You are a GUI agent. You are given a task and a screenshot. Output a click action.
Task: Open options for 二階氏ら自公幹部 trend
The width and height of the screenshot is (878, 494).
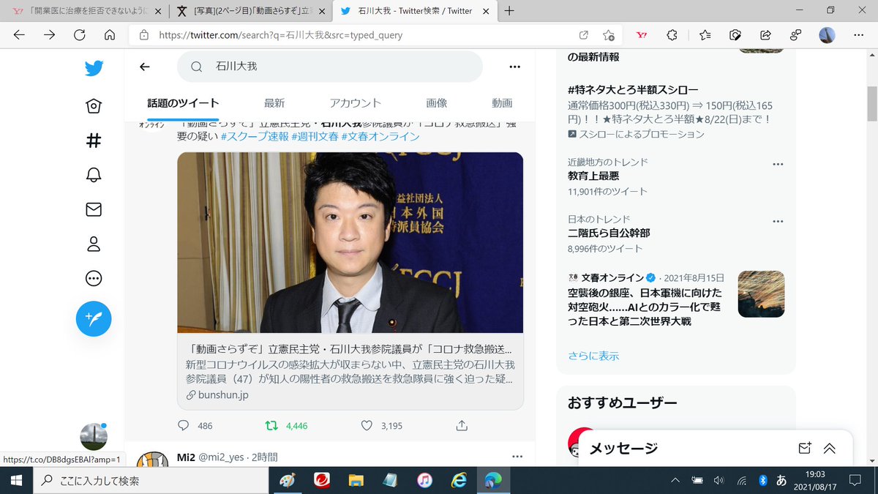pos(778,220)
